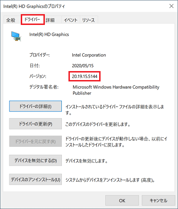
Task: Switch to the イベント tab
Action: (x=71, y=20)
